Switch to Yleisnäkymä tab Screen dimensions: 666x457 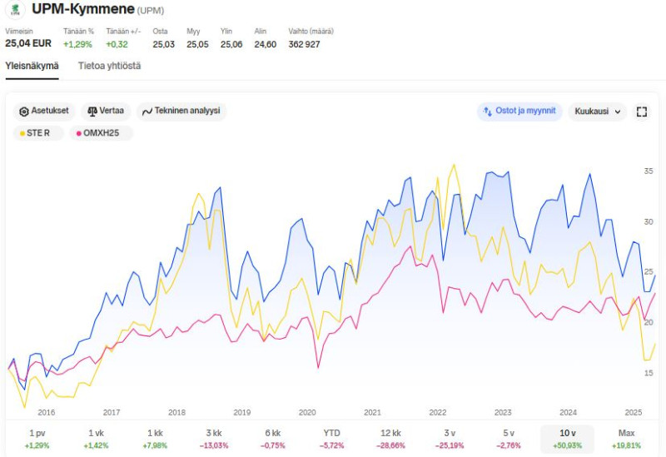(x=32, y=66)
